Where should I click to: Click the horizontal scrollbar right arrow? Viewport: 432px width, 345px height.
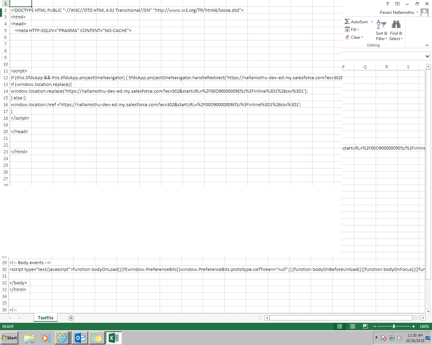point(423,318)
